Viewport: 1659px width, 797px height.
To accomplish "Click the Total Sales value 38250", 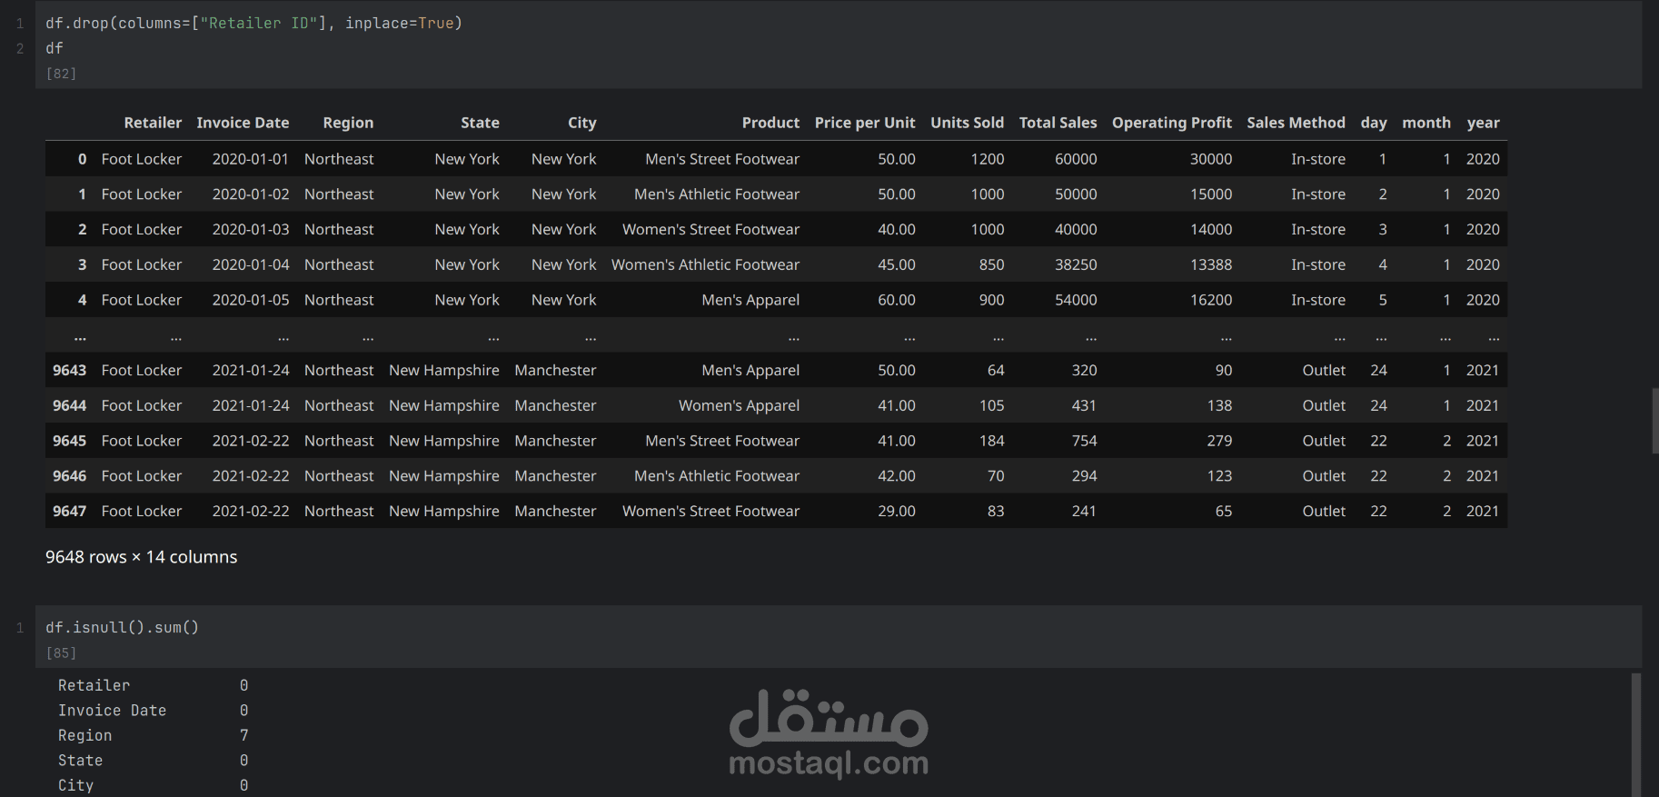I will point(1076,264).
